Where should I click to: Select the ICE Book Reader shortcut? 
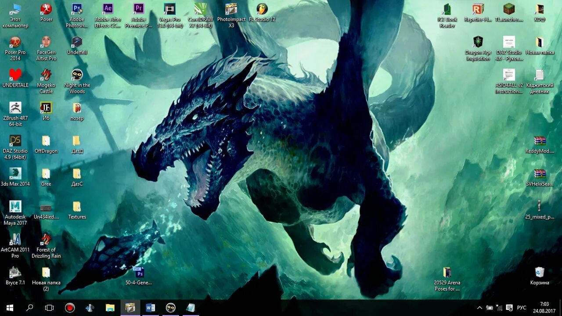(447, 16)
